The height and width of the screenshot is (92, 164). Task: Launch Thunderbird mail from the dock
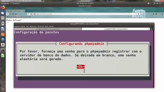(x=3, y=13)
